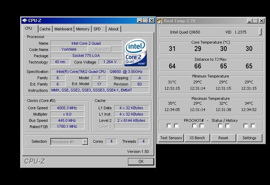Screen dimensions: 270x185
Task: Open the Memory tab
Action: click(83, 29)
